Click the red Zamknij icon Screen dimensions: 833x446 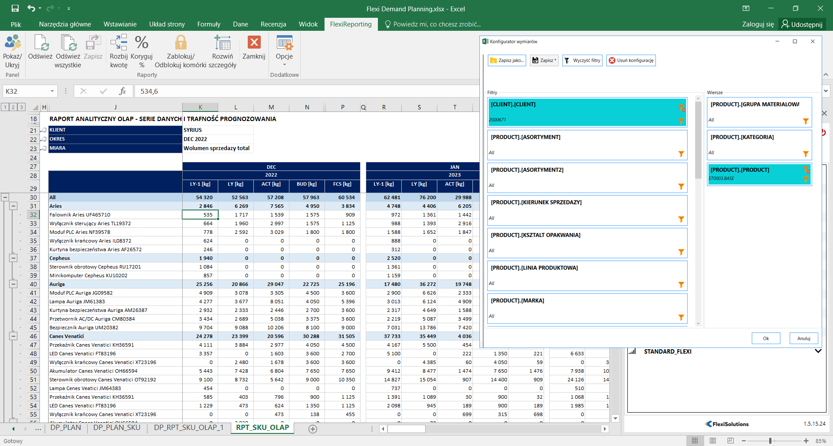point(254,43)
